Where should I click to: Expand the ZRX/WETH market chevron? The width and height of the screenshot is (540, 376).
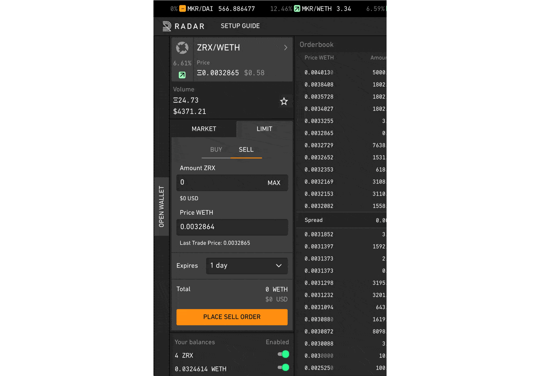pyautogui.click(x=286, y=48)
